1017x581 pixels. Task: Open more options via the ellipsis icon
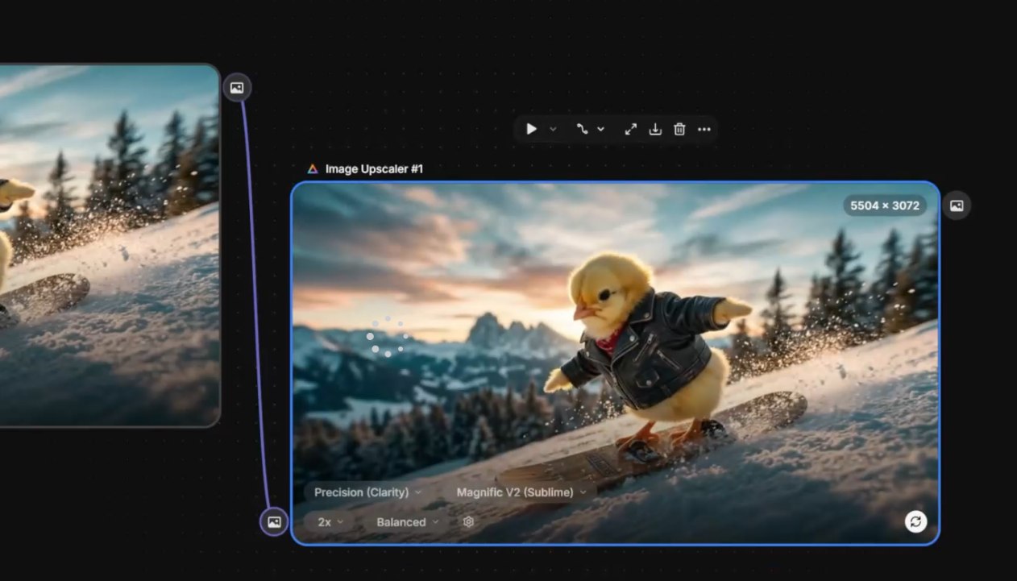(704, 129)
